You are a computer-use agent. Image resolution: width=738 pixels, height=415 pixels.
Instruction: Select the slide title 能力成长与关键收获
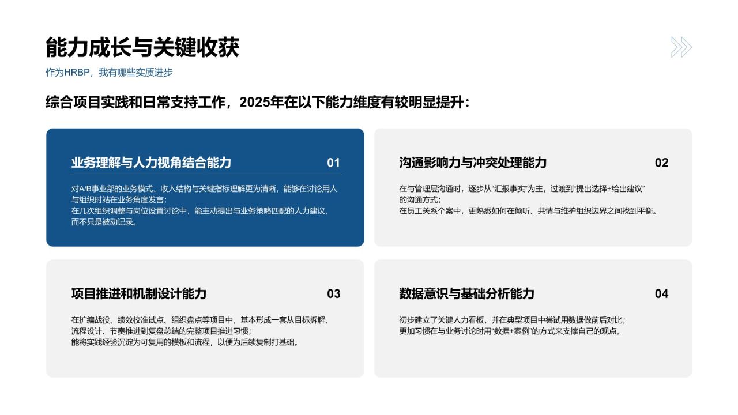[x=142, y=47]
